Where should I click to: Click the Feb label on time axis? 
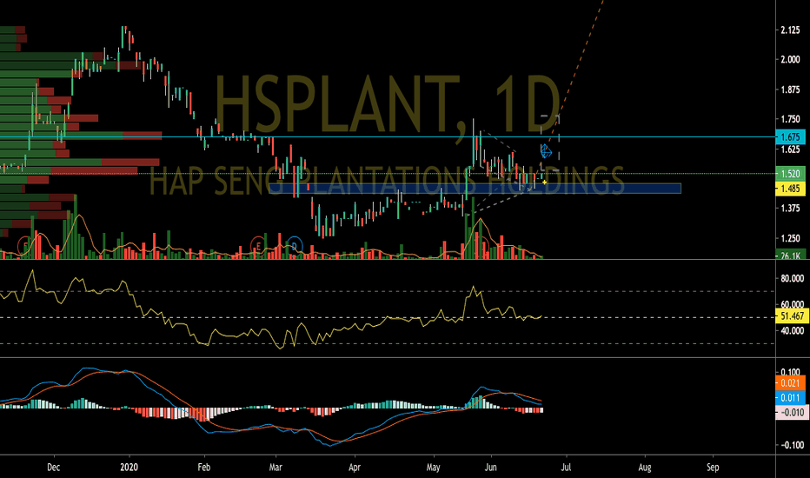[x=204, y=468]
